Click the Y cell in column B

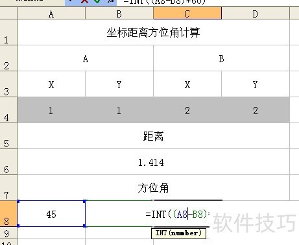coord(119,84)
